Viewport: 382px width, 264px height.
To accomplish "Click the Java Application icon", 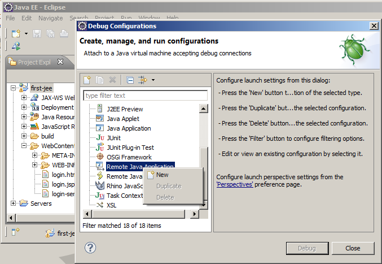I will (100, 128).
